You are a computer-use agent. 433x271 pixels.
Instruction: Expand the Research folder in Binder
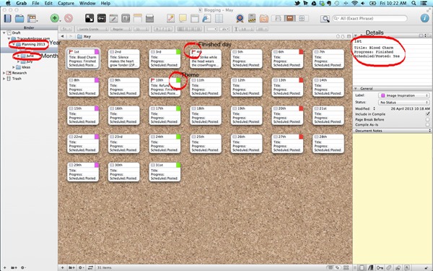click(x=4, y=73)
